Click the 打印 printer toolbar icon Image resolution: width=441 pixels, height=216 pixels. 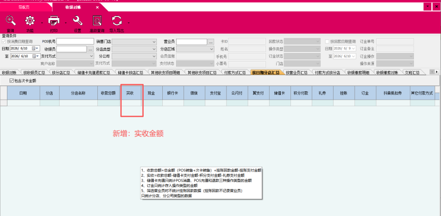coord(54,21)
